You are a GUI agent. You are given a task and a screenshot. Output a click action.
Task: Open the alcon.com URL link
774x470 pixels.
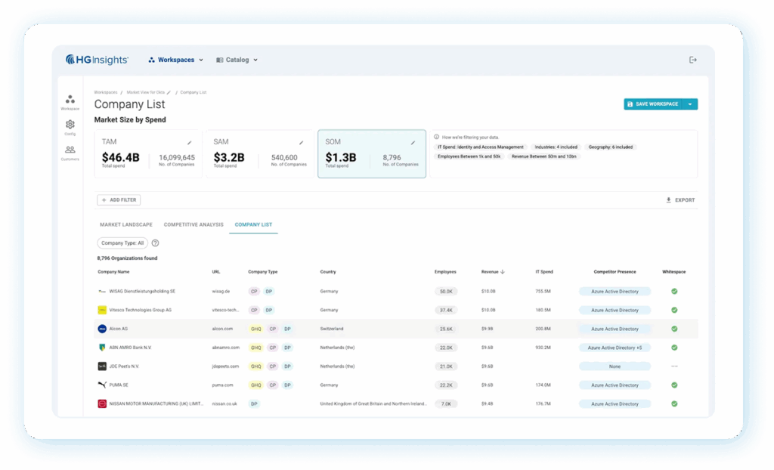(221, 329)
